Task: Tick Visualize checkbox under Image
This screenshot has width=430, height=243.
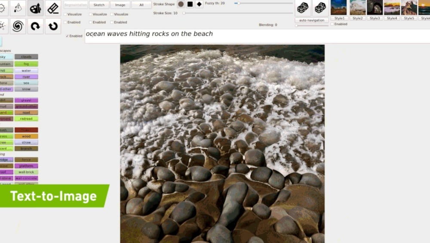Action: [112, 14]
